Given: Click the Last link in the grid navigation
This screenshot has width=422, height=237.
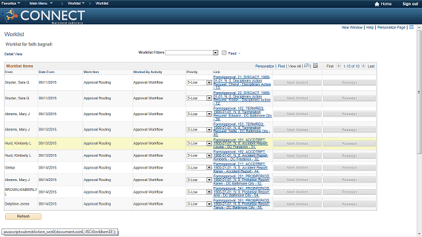Looking at the screenshot, I should click(371, 66).
